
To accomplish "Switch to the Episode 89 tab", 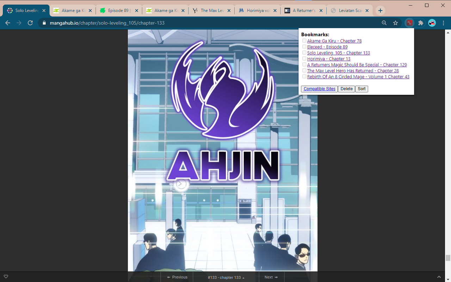I will click(x=119, y=11).
